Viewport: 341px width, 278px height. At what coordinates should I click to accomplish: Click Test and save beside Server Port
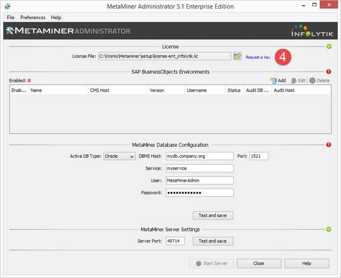(x=213, y=241)
